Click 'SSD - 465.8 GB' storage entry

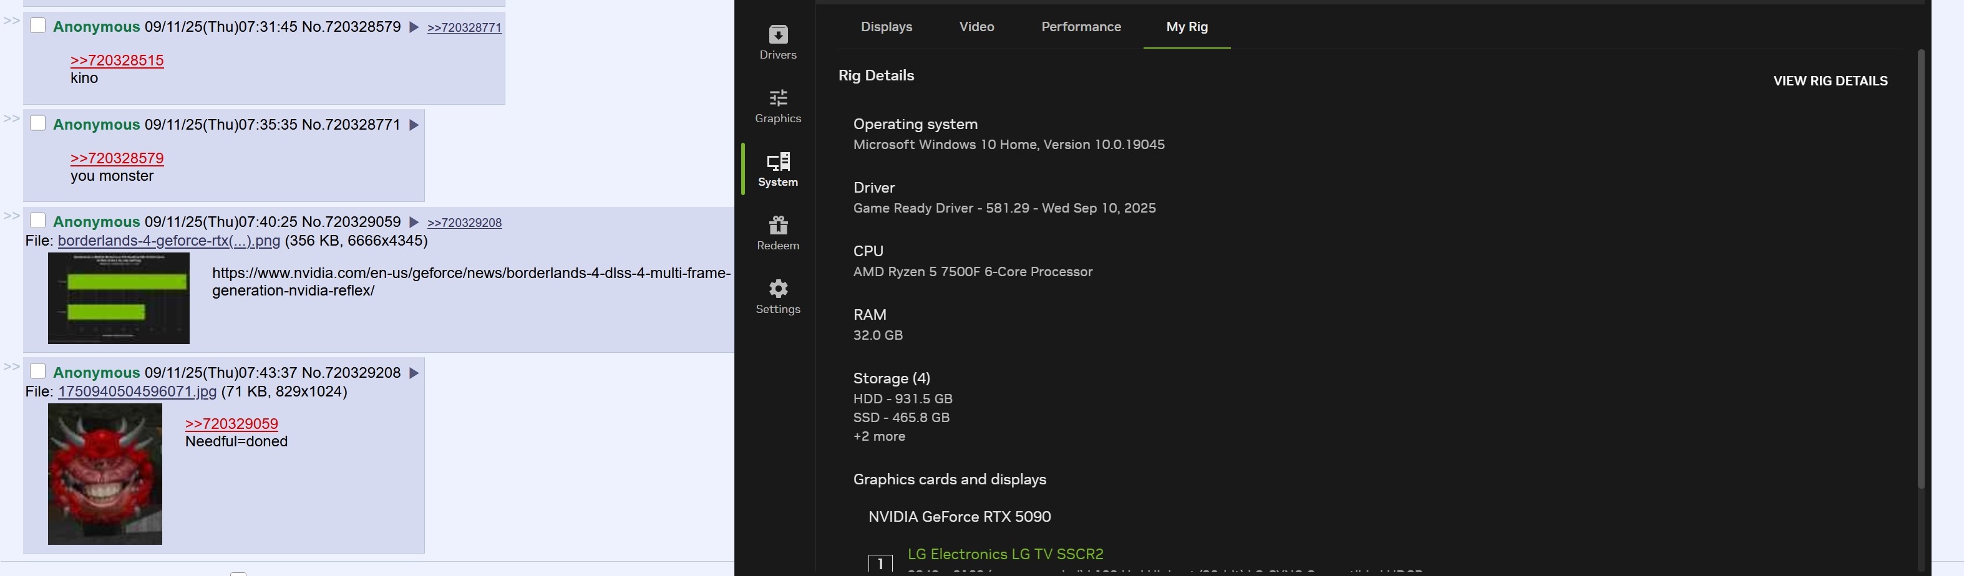pos(901,418)
